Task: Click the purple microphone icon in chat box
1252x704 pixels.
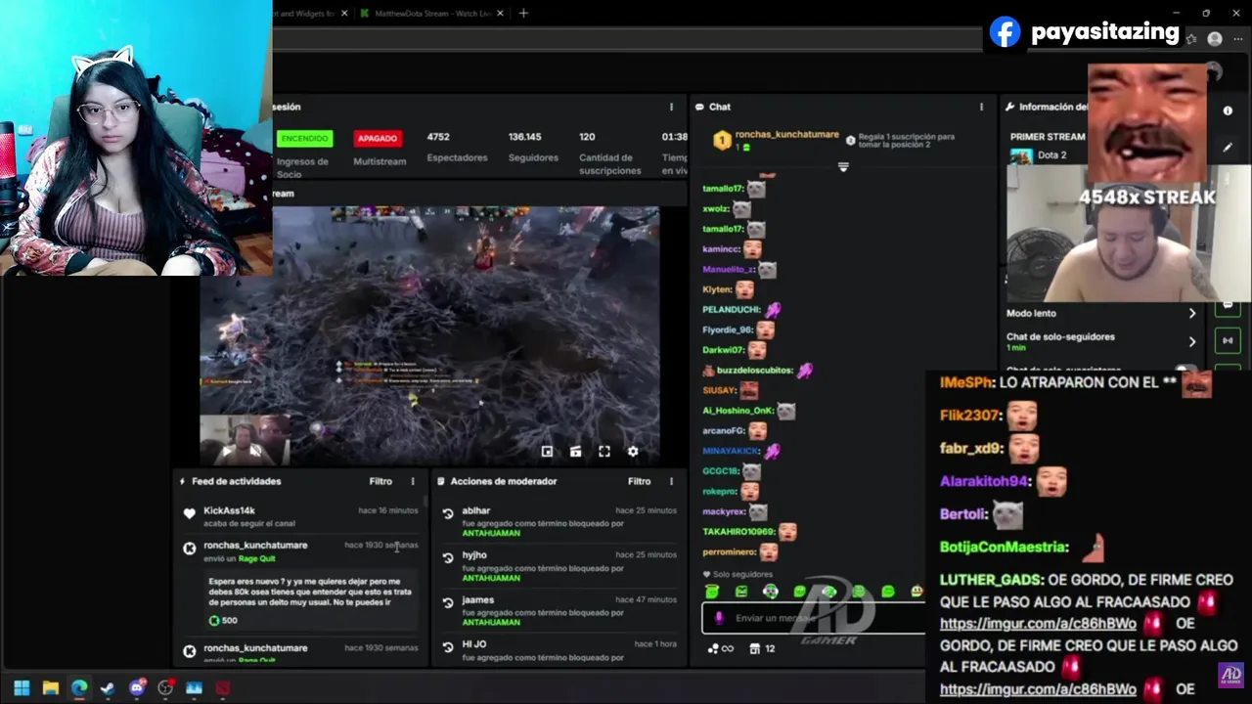Action: (719, 618)
